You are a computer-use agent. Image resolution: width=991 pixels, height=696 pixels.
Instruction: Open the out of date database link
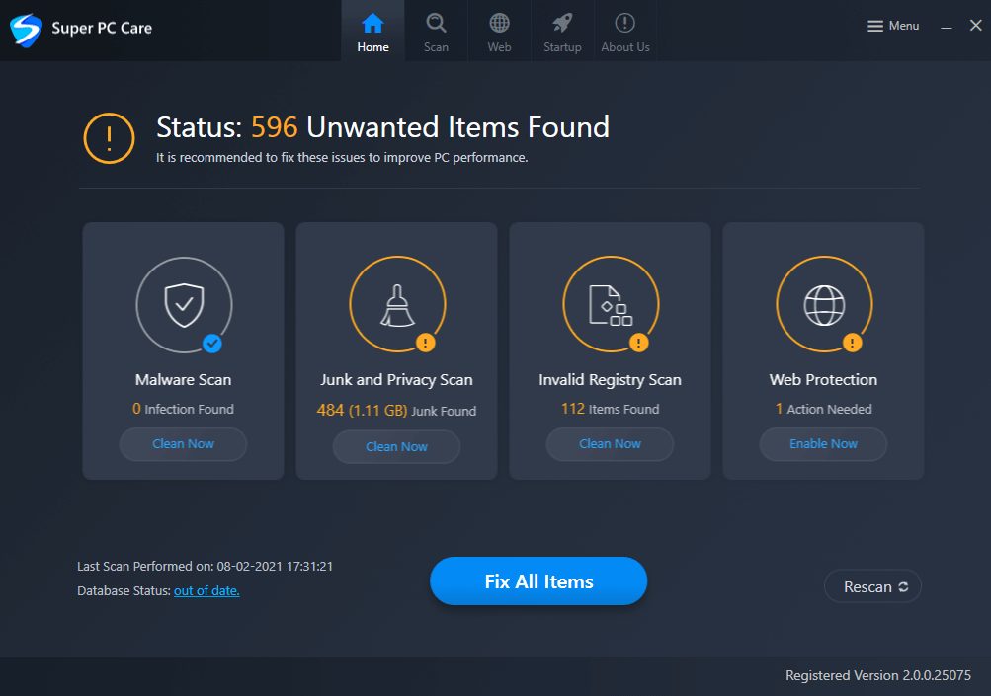coord(206,591)
